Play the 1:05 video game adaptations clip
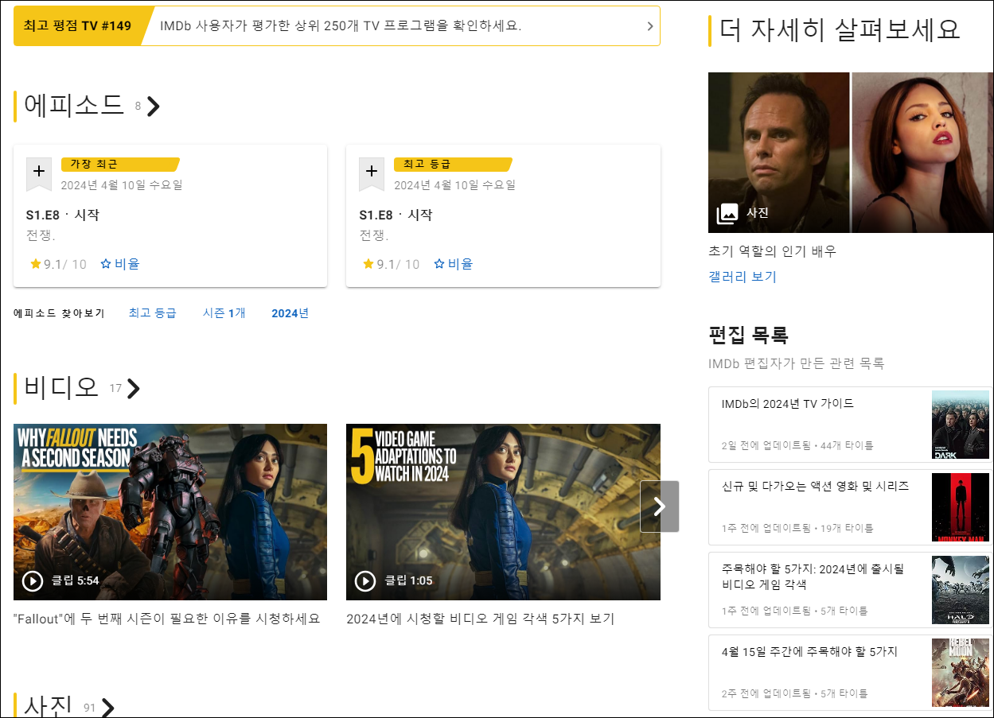994x718 pixels. tap(365, 581)
